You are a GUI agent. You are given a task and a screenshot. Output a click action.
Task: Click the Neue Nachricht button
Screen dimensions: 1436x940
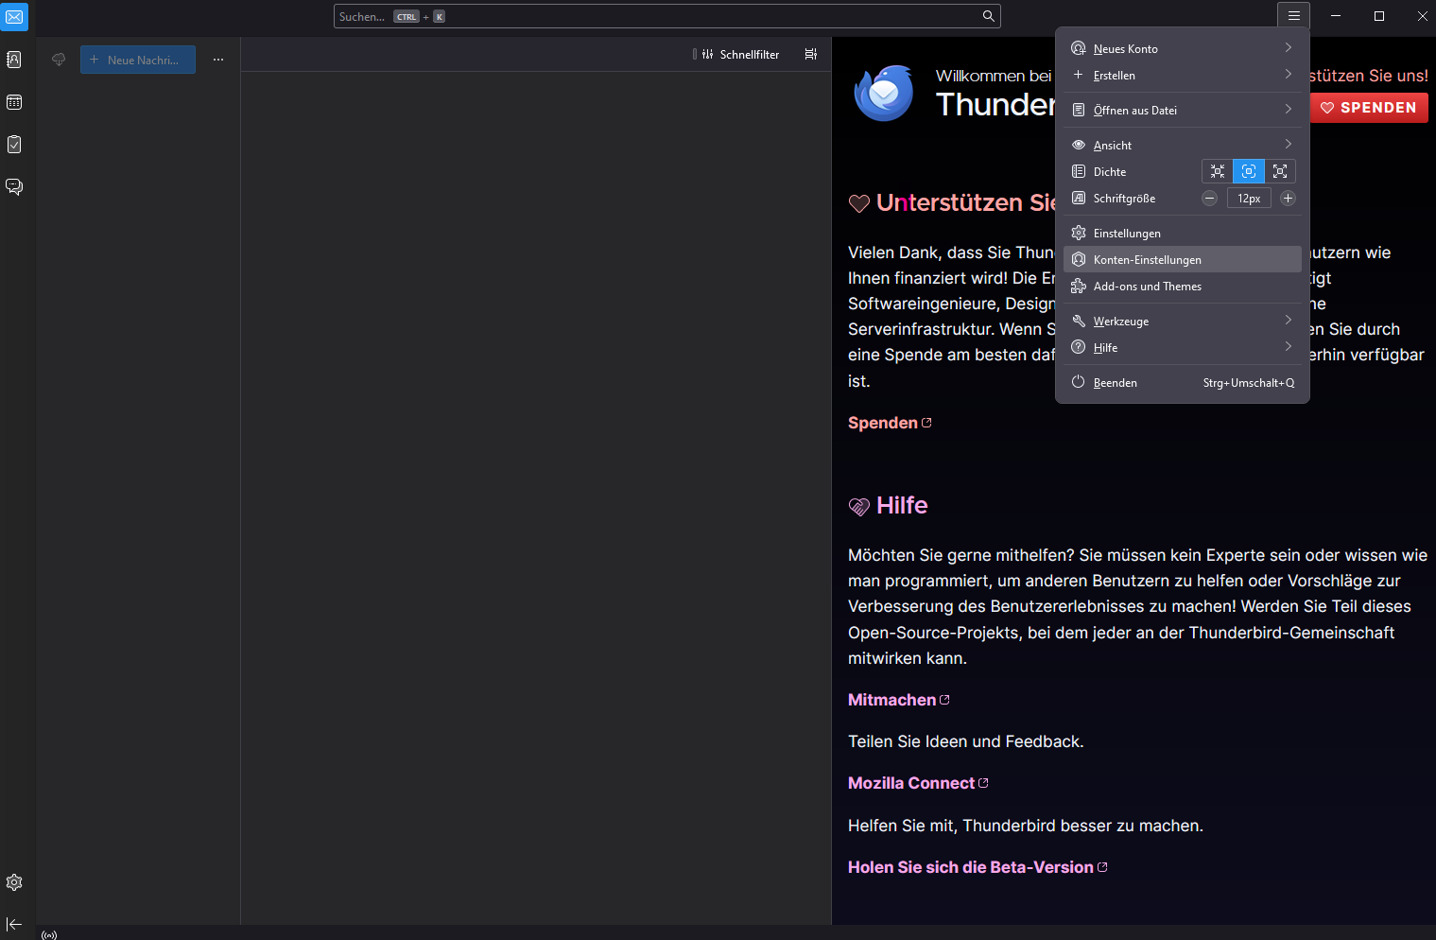pyautogui.click(x=138, y=60)
